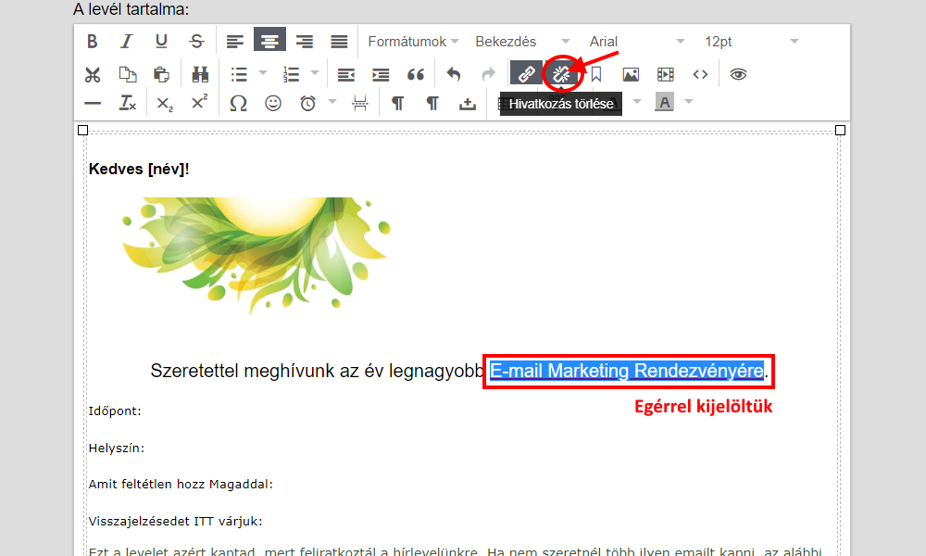This screenshot has width=926, height=556.
Task: Insert a special character with Omega icon
Action: tap(238, 104)
